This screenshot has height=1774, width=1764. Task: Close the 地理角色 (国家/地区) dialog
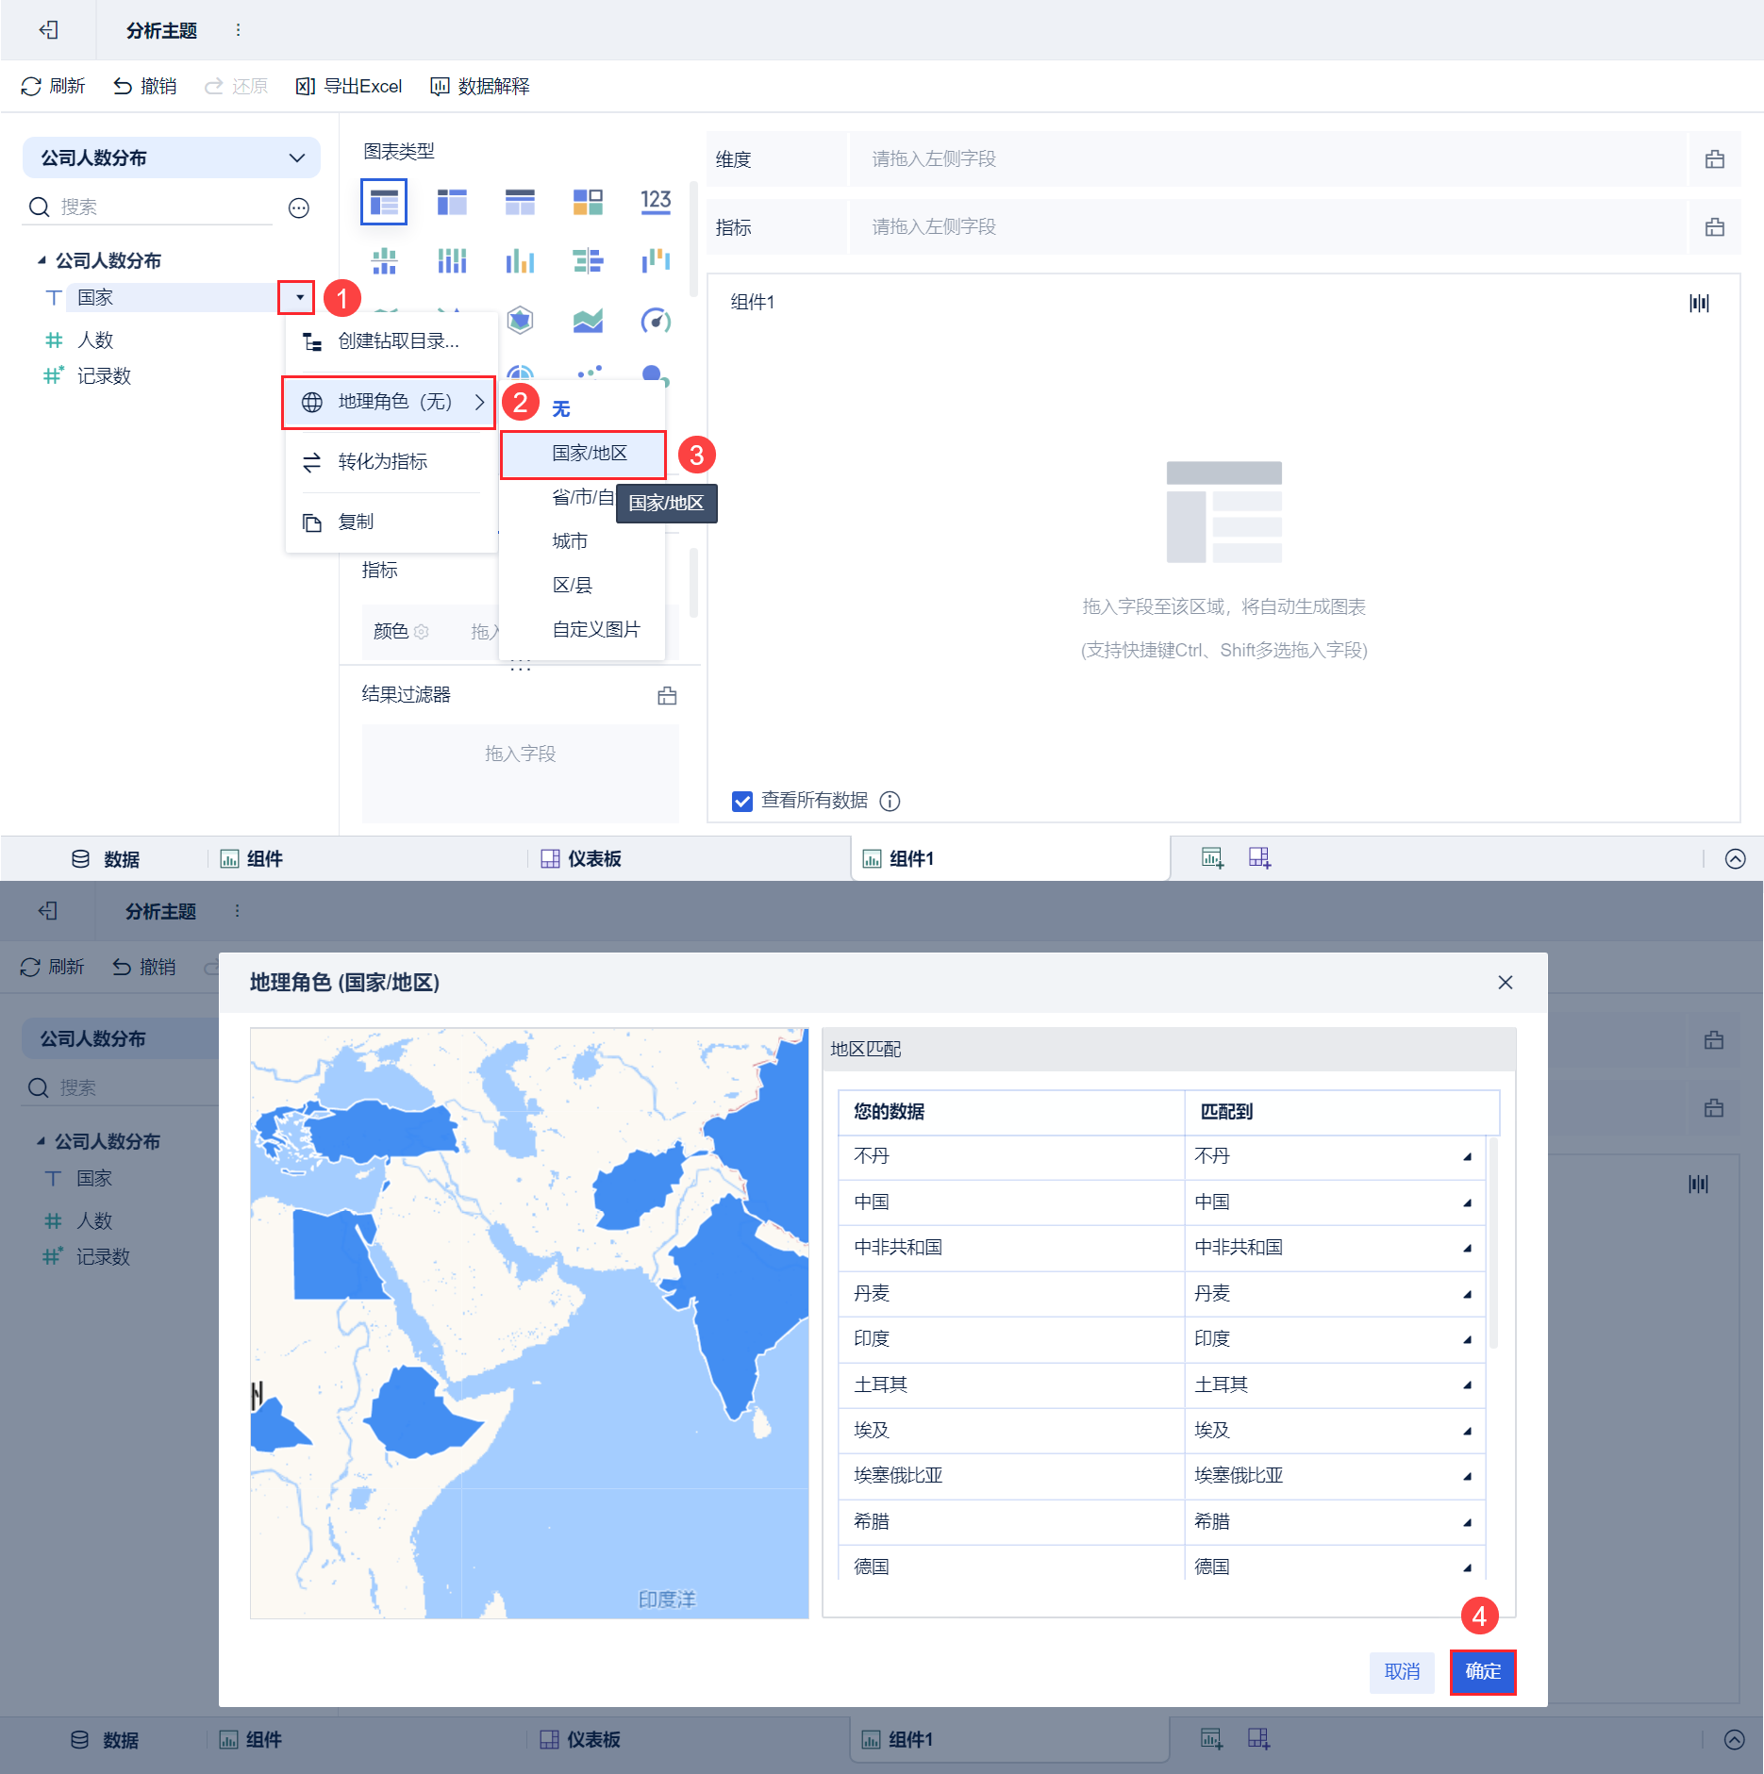coord(1506,983)
